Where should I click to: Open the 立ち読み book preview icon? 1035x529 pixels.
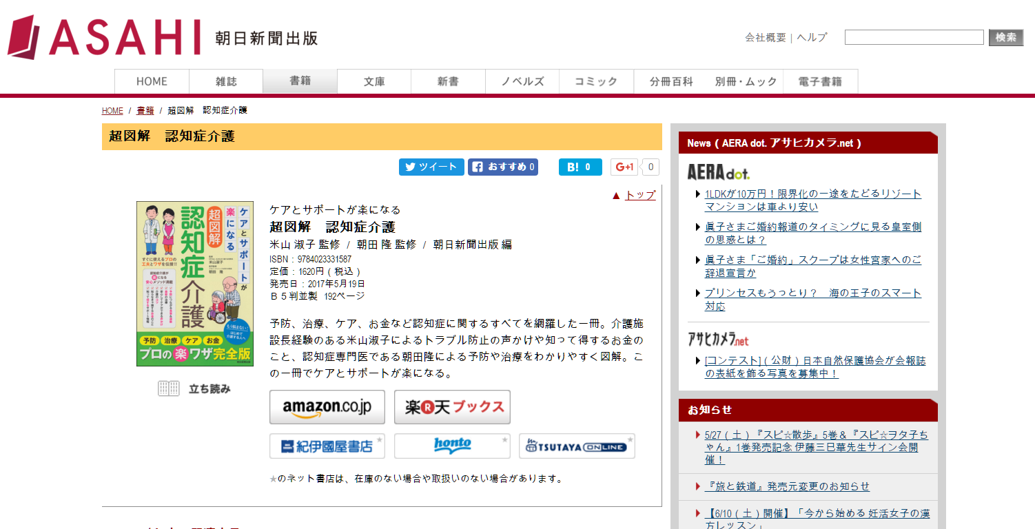(x=195, y=388)
